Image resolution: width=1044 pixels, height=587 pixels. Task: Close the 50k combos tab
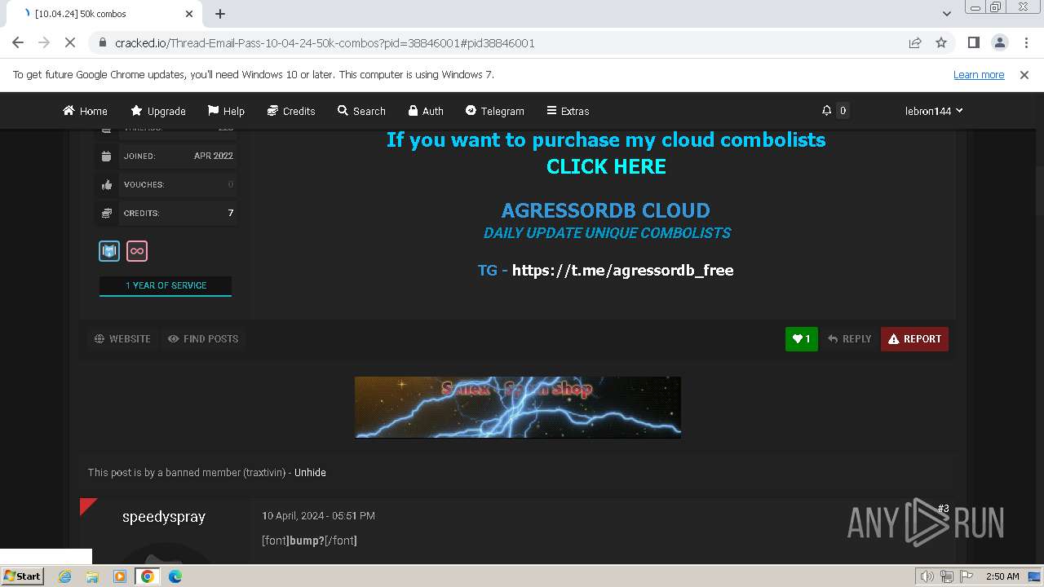[x=189, y=14]
